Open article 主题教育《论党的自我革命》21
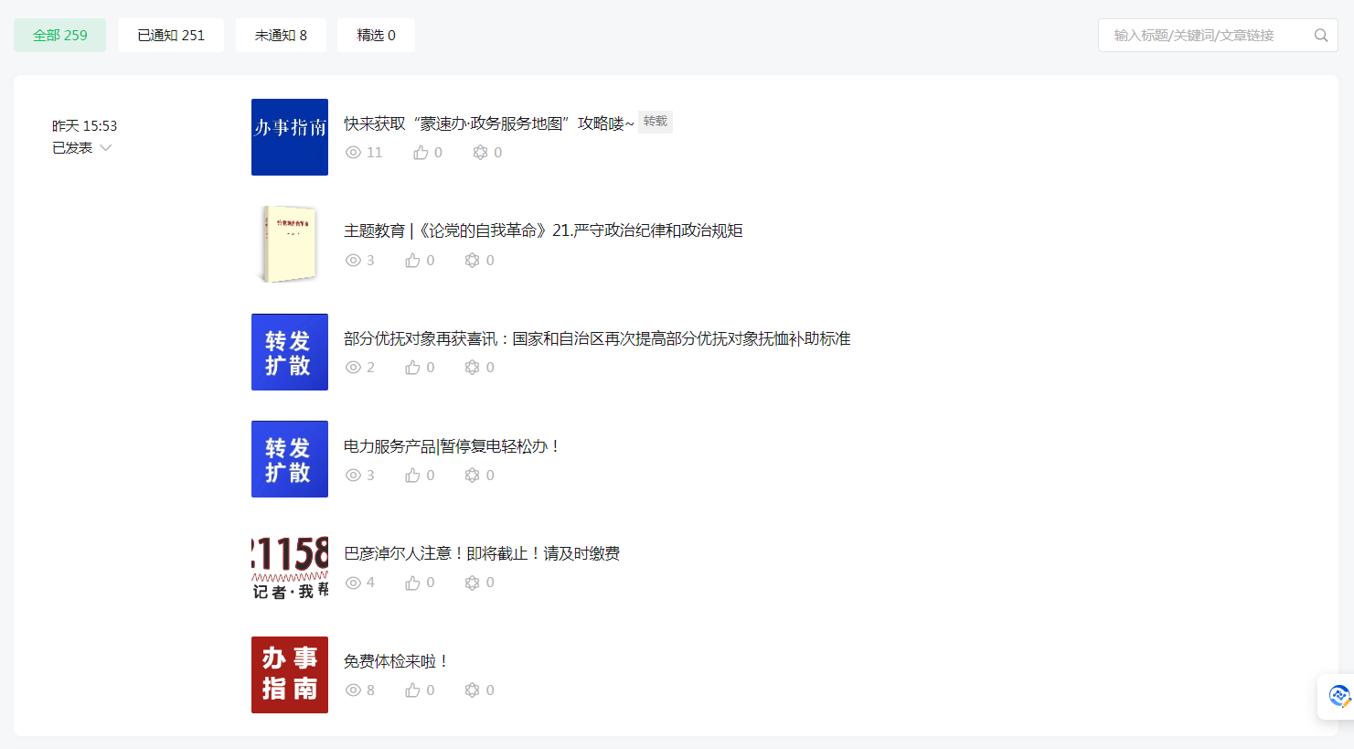This screenshot has width=1354, height=749. [x=543, y=230]
